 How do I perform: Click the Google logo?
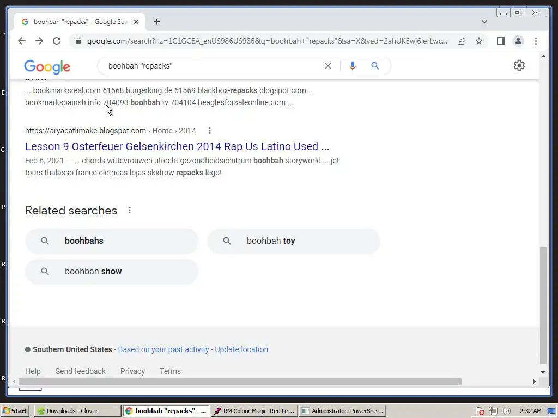pyautogui.click(x=47, y=66)
